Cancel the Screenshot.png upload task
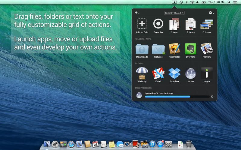Screen dimensions: 241x150 click(x=212, y=97)
